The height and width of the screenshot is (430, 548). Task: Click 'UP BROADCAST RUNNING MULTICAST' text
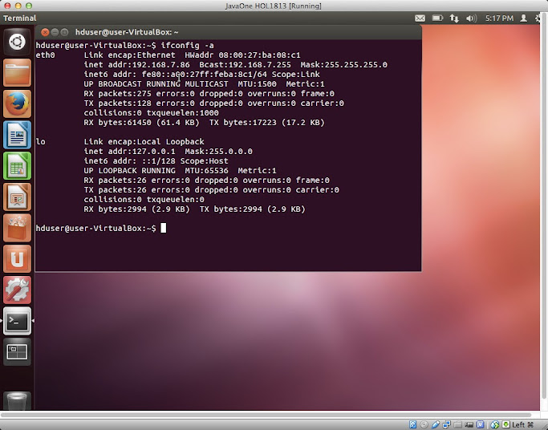click(156, 84)
